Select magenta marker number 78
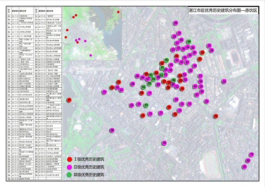Screen dimensions: 265x187 click(164, 143)
